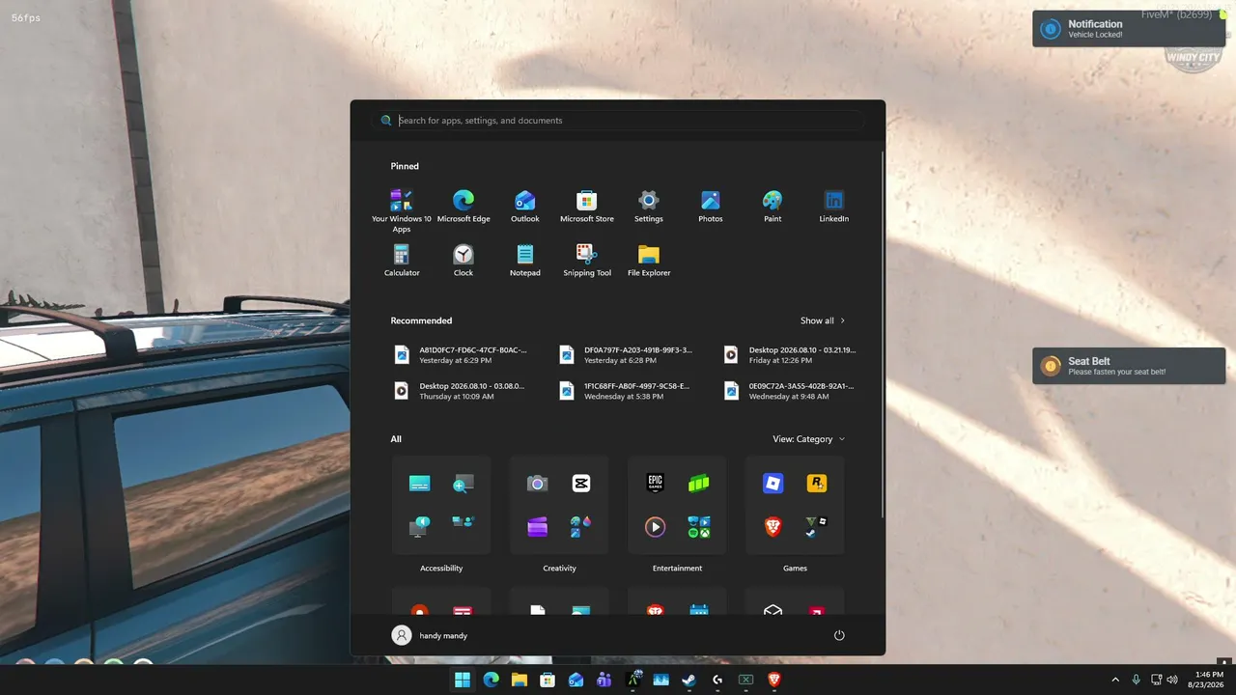Open Your Windows 10 Apps pinned shortcut
Screen dimensions: 1236x695
(402, 210)
